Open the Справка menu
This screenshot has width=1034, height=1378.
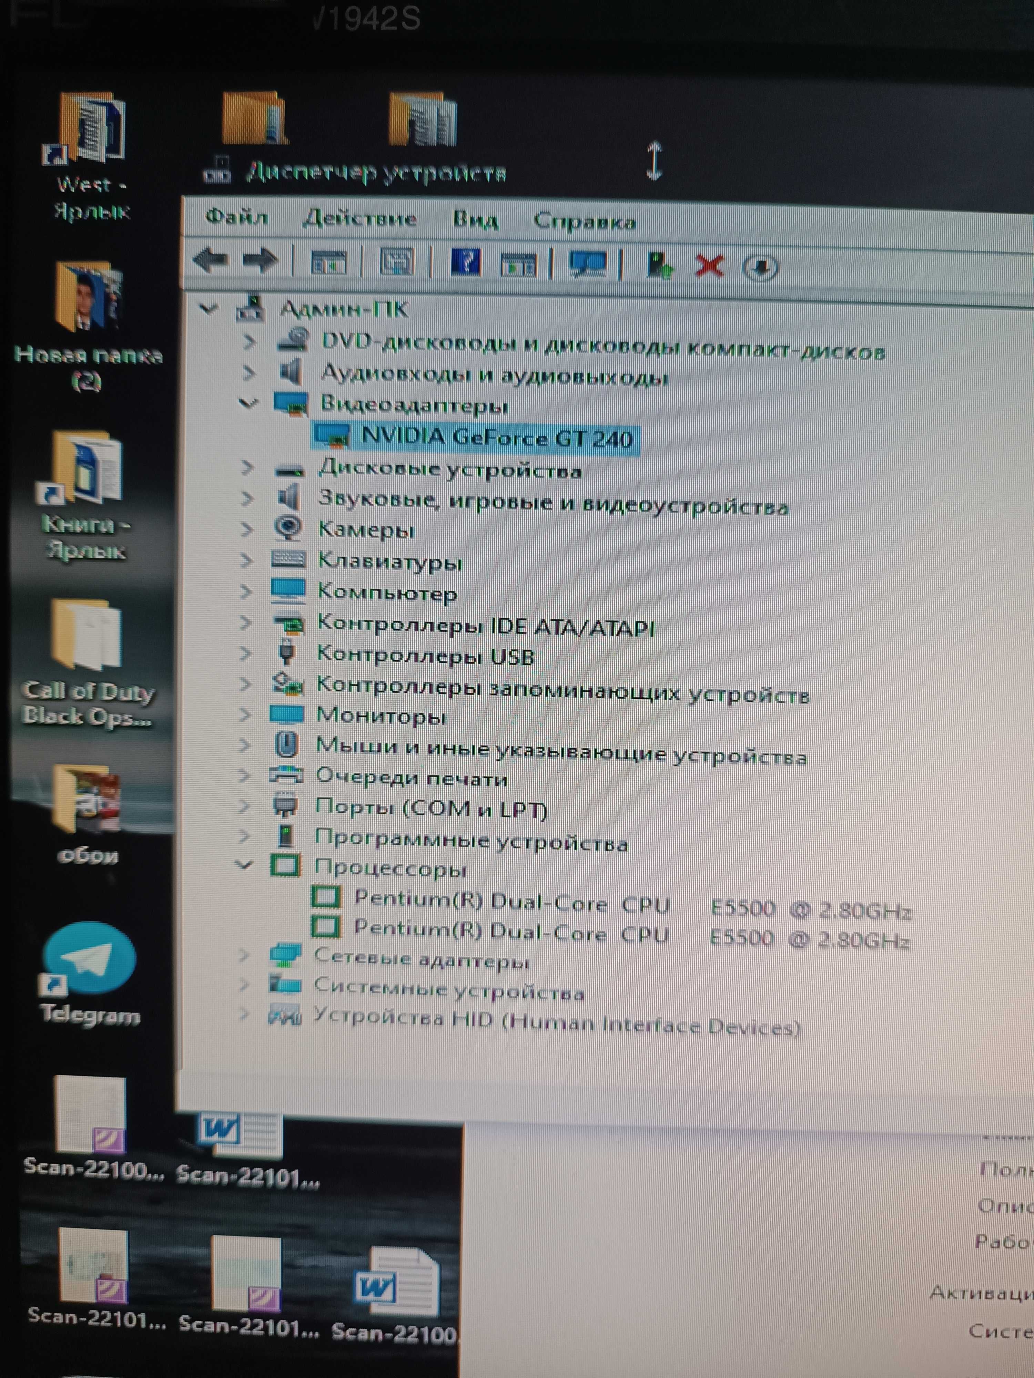[x=585, y=221]
